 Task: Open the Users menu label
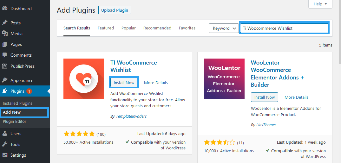16,134
